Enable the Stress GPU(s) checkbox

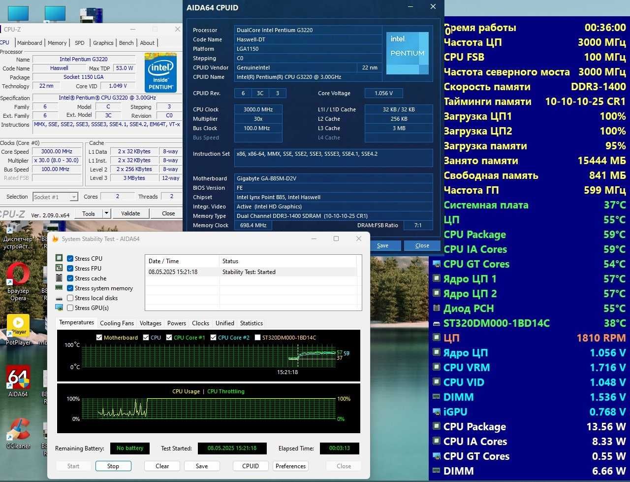click(70, 308)
